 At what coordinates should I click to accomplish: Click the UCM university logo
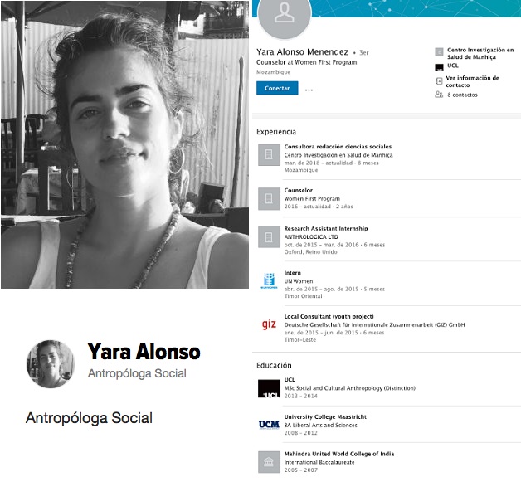269,425
